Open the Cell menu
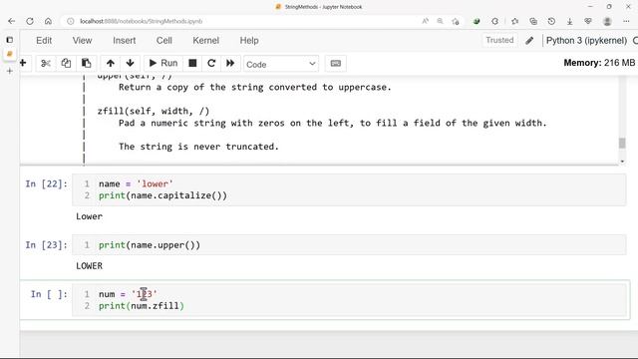Screen dimensions: 638x359 coord(164,41)
